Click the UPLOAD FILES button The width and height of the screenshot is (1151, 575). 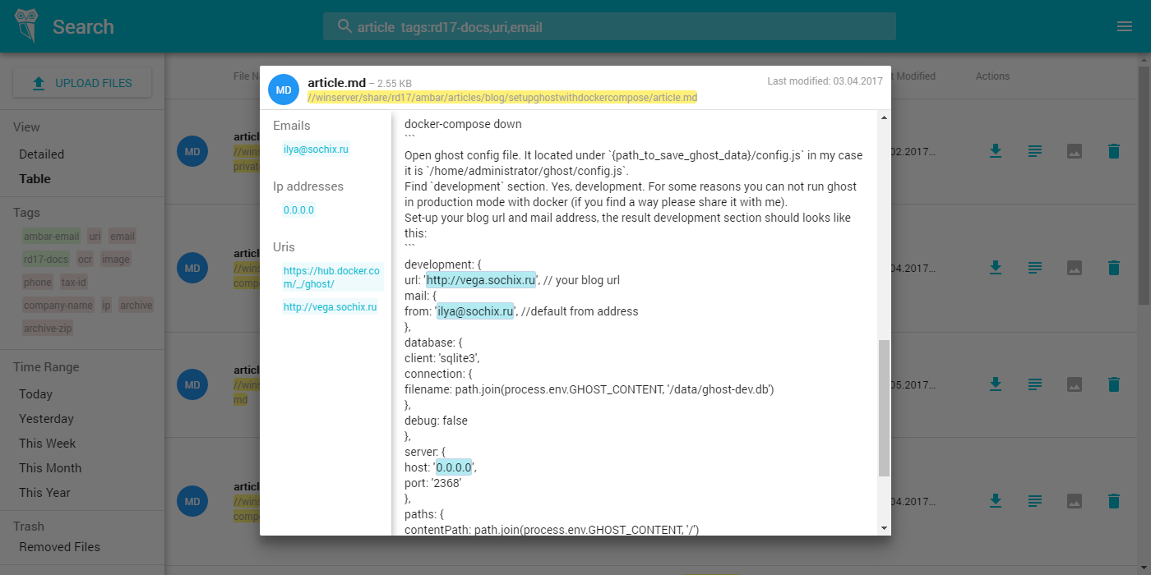click(x=82, y=83)
